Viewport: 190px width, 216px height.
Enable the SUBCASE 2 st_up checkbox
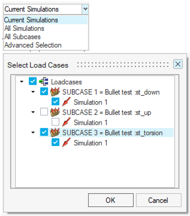coord(44,112)
